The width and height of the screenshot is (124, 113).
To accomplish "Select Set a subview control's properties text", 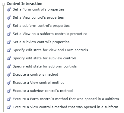I will pyautogui.click(x=41, y=42).
